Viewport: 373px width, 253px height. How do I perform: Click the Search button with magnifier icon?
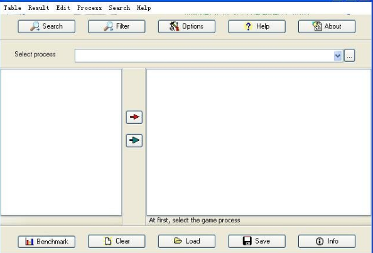click(46, 26)
